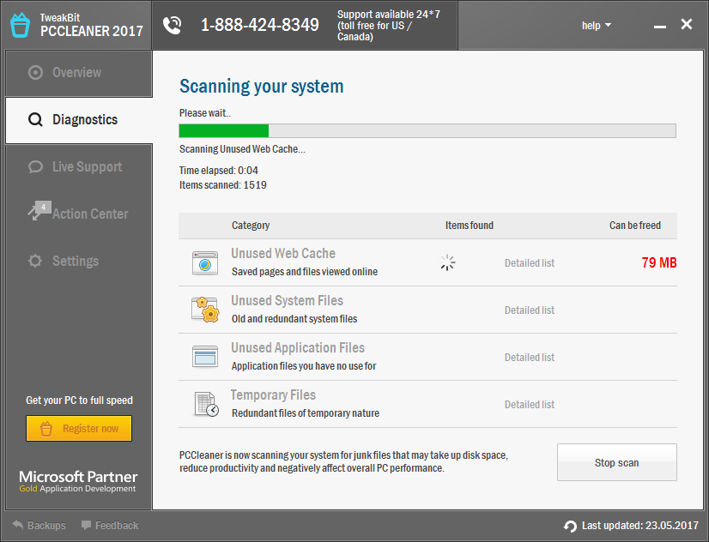Click the Register now button
Viewport: 709px width, 542px height.
pos(78,428)
